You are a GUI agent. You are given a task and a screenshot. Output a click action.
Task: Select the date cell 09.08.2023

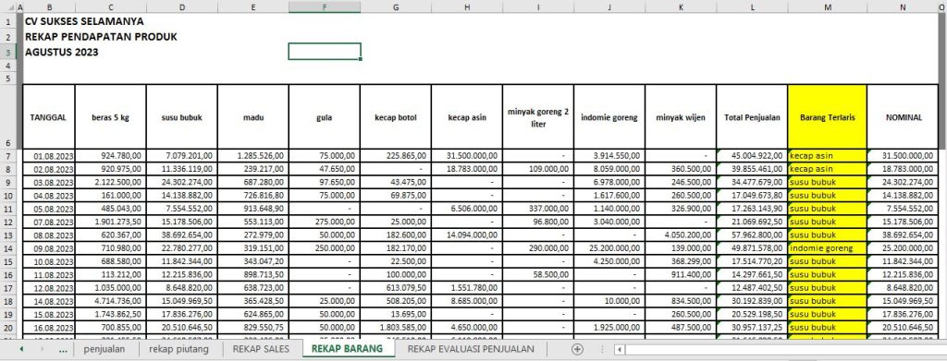coord(49,248)
